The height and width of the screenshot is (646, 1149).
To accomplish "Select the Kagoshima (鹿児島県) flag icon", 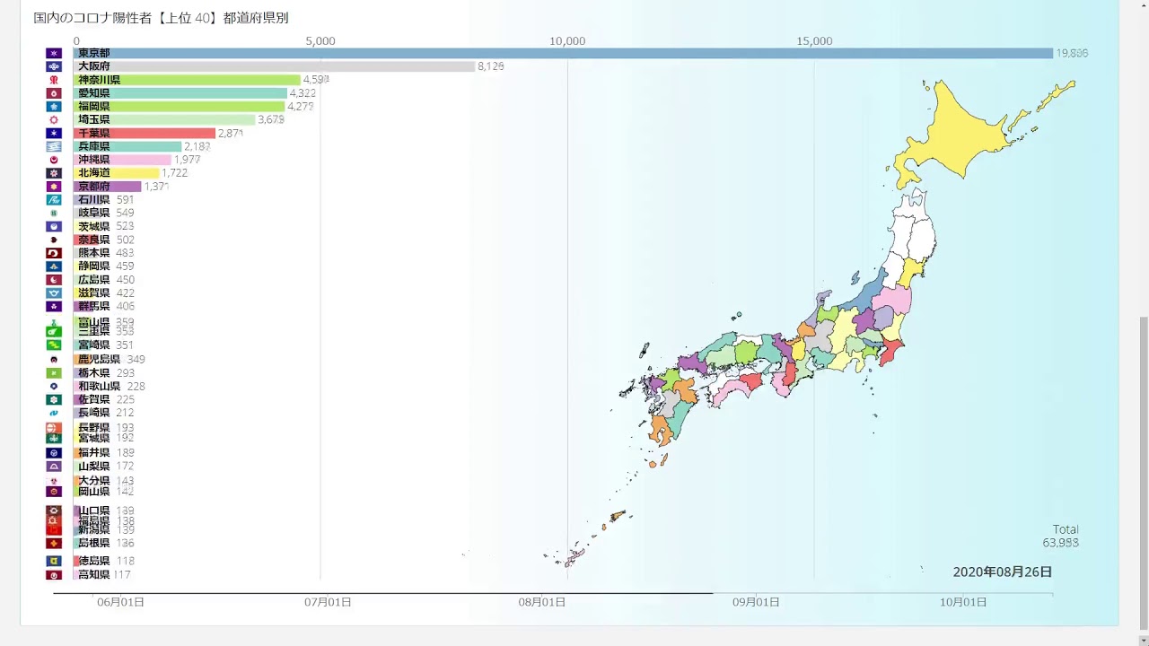I will tap(54, 359).
